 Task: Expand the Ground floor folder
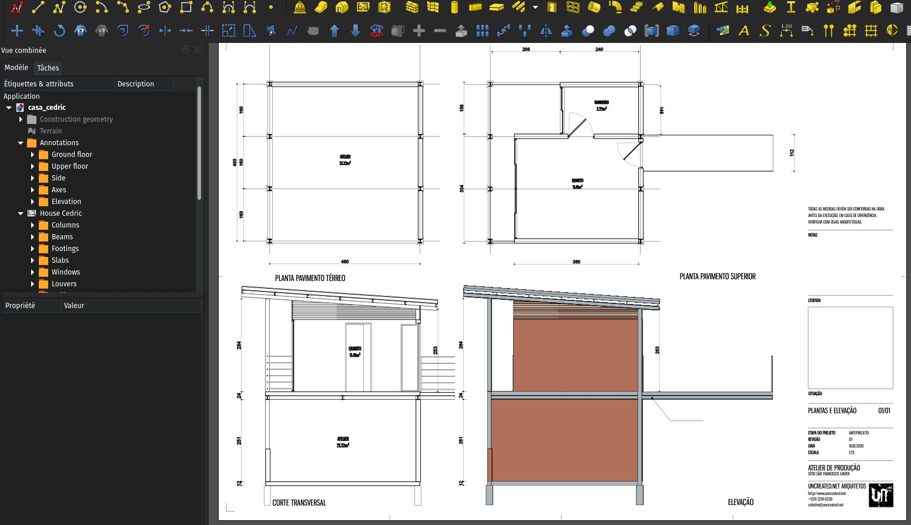pos(32,155)
